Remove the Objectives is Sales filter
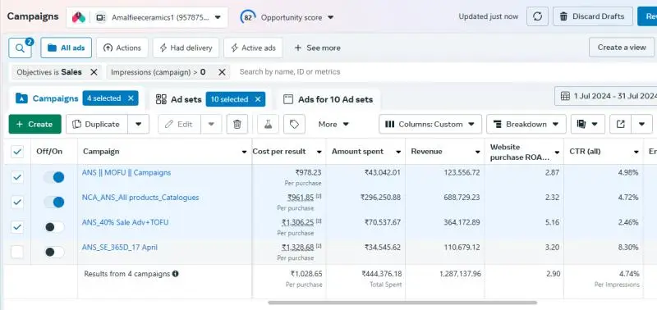The height and width of the screenshot is (310, 657). pyautogui.click(x=94, y=72)
